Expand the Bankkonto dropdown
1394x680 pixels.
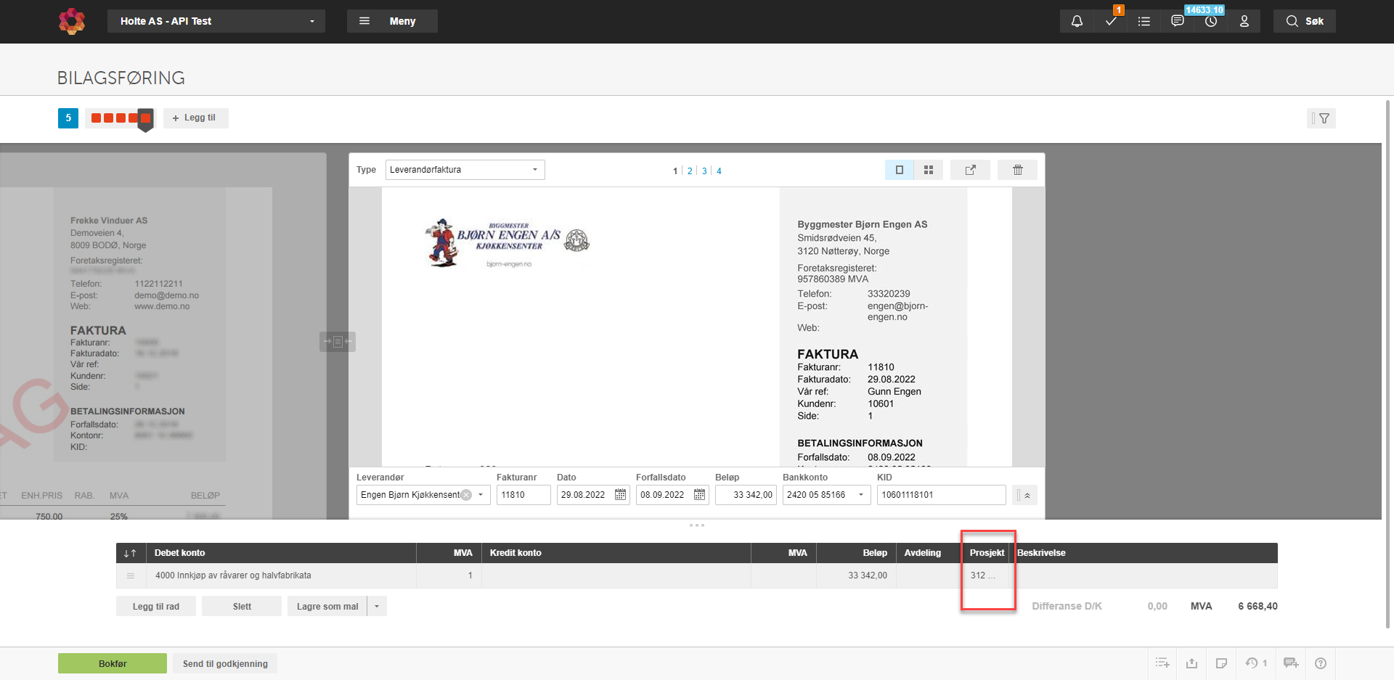[861, 495]
